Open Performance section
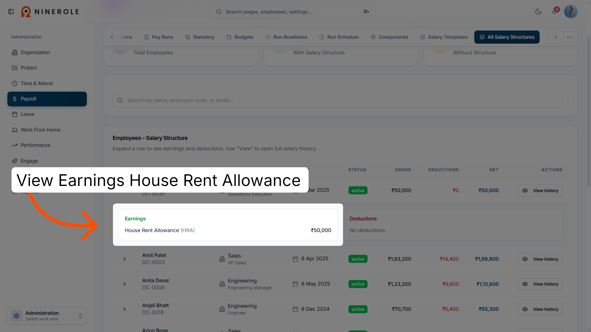Viewport: 591px width, 332px height. 47,145
